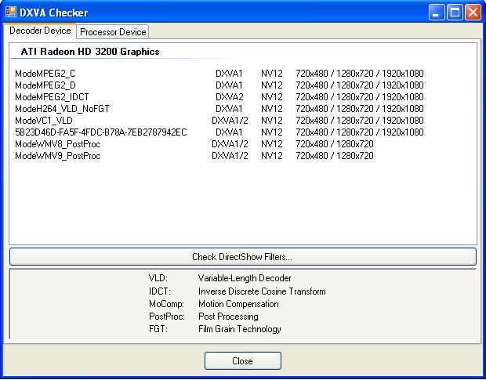The width and height of the screenshot is (486, 380).
Task: Select the ModeMPEG2_IDCT row
Action: point(219,97)
